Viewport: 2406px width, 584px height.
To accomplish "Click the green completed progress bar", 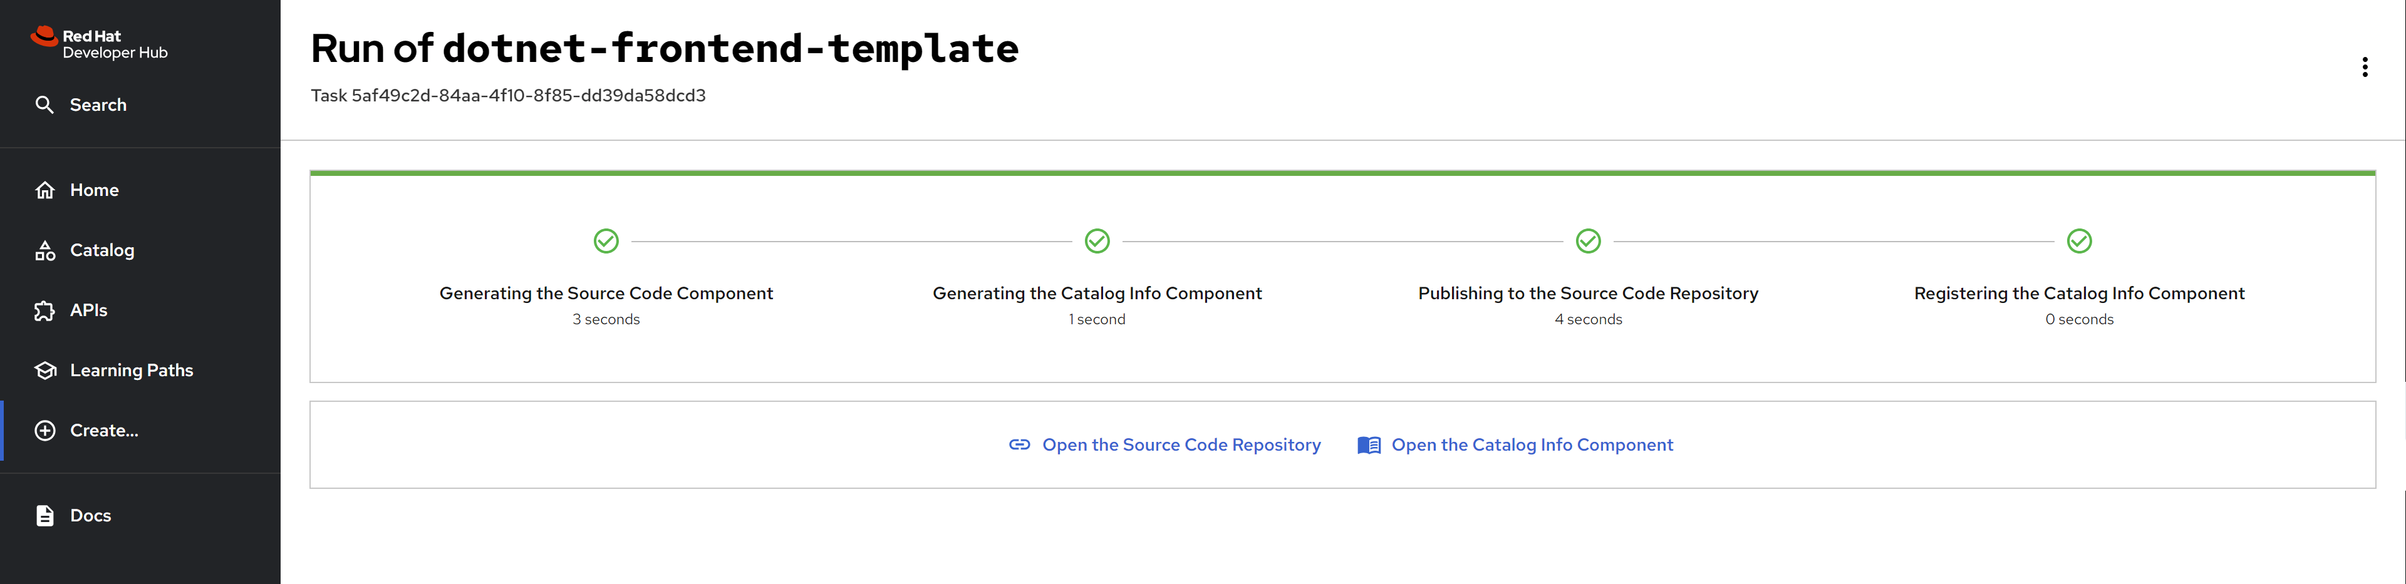I will pos(1342,173).
